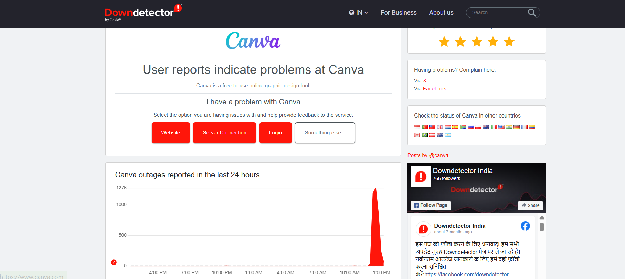The height and width of the screenshot is (279, 625).
Task: Select the Austria flag
Action: 432,135
